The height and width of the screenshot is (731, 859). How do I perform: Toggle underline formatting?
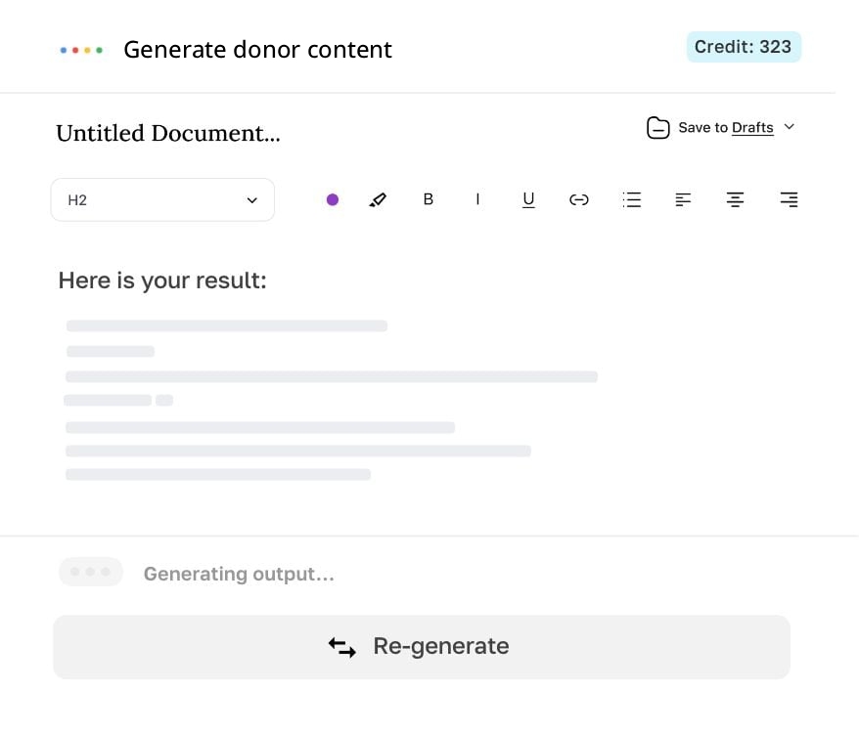pos(528,199)
